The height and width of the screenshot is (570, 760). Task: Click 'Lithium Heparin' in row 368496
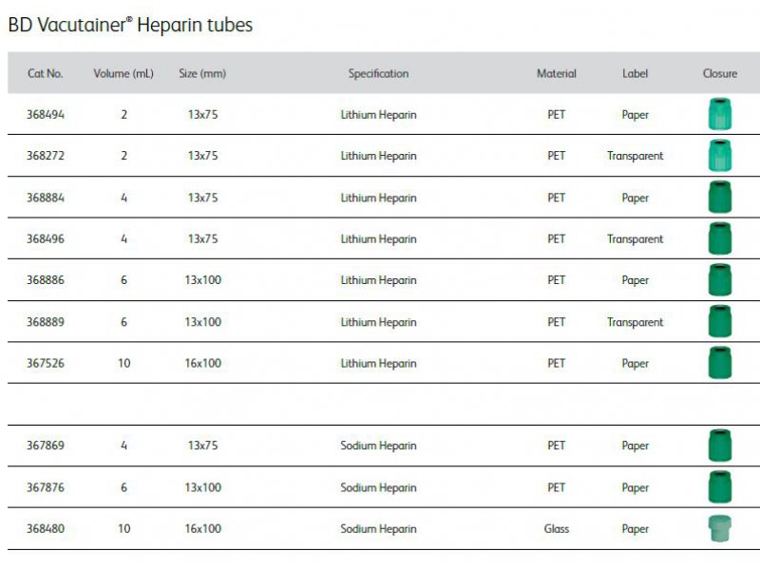coord(378,239)
